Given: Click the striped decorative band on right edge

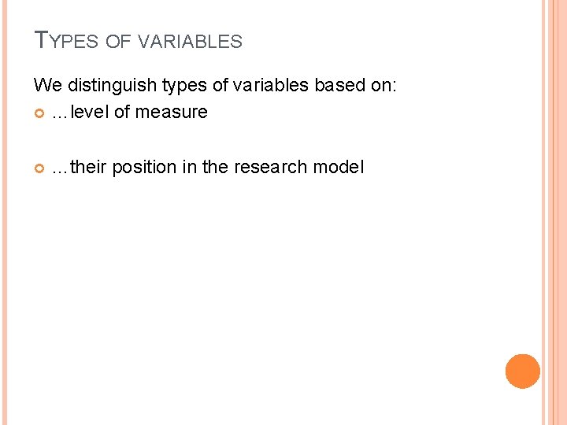Looking at the screenshot, I should [554, 213].
